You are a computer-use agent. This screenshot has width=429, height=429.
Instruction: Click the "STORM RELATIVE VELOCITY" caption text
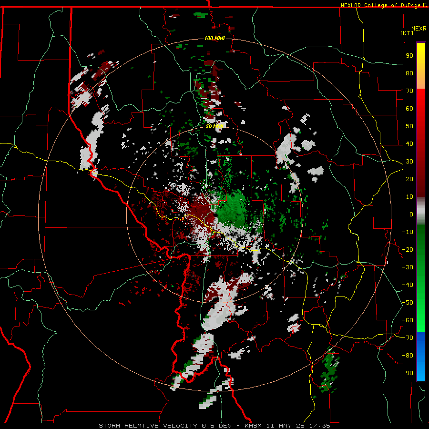[x=148, y=426]
